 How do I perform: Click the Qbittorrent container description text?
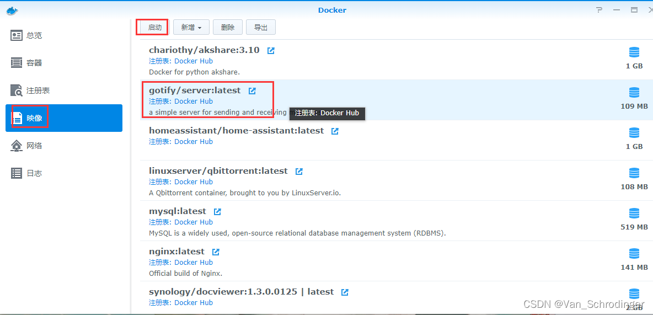(x=245, y=193)
